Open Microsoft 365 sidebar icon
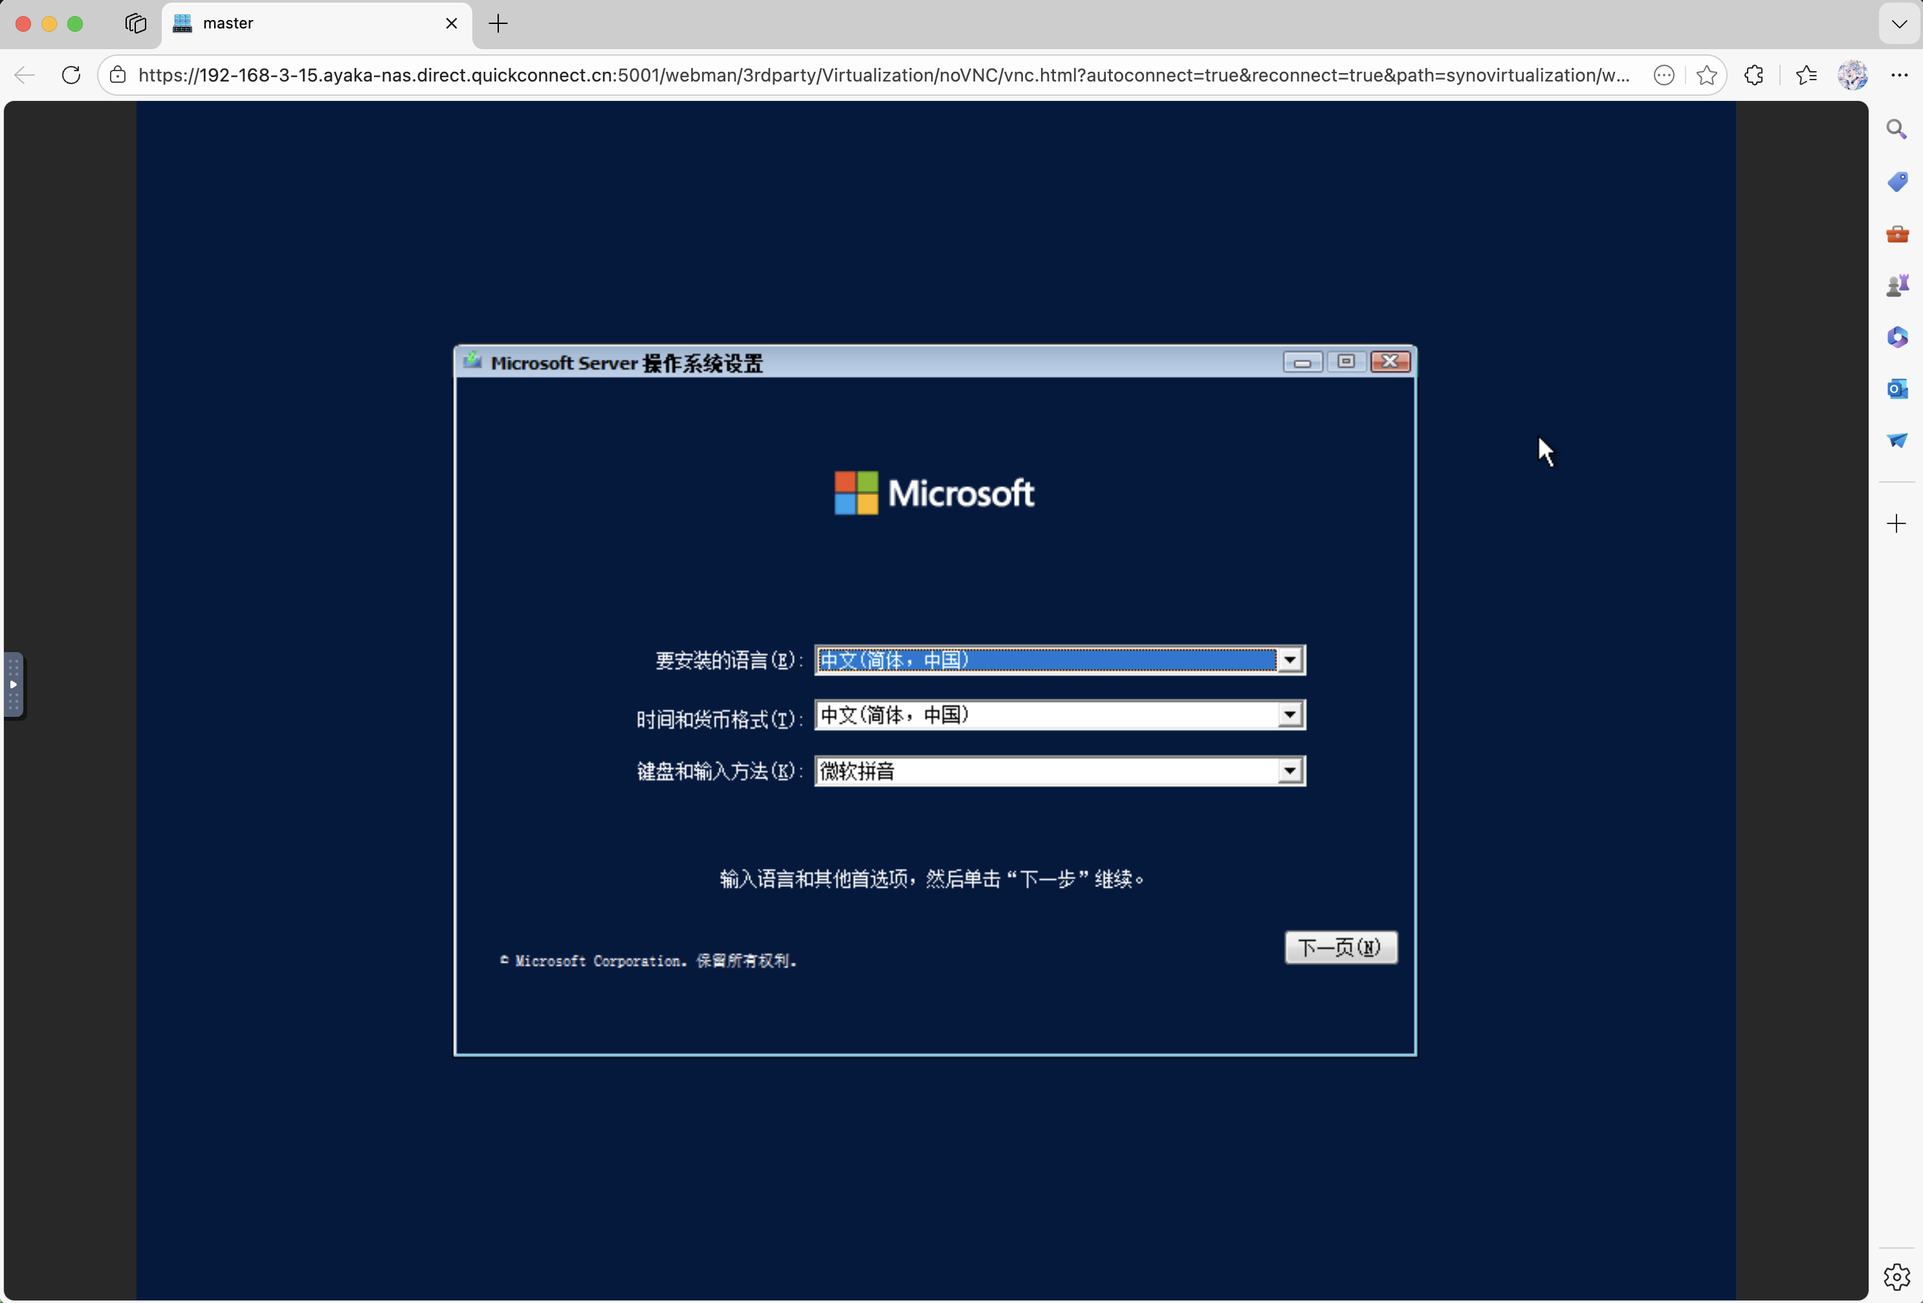The height and width of the screenshot is (1303, 1923). pos(1896,338)
